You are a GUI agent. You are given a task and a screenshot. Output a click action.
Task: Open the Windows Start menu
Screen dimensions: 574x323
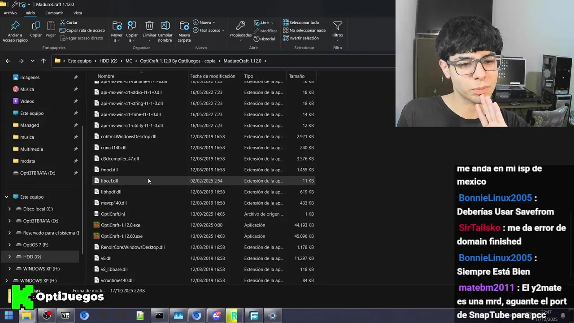(x=9, y=315)
